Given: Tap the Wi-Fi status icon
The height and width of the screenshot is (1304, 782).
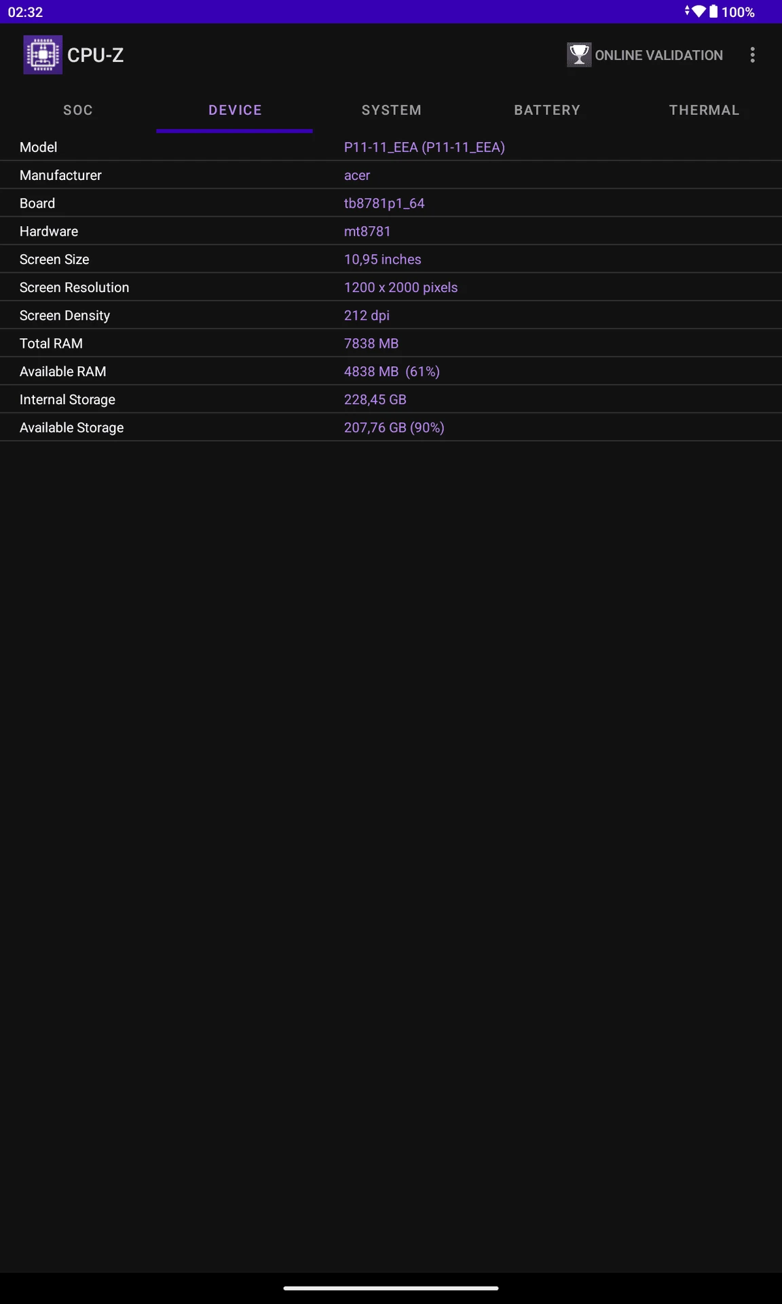Looking at the screenshot, I should coord(699,12).
